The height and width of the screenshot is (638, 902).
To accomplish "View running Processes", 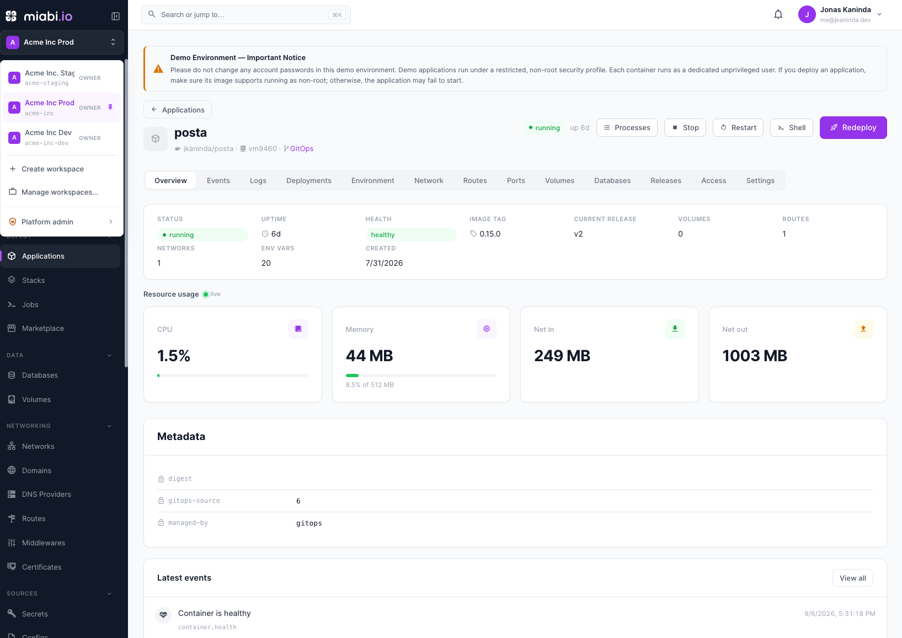I will [627, 127].
